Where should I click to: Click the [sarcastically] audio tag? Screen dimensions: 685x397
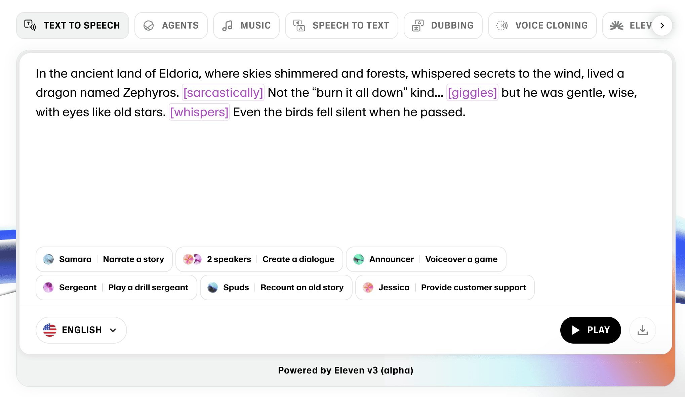(223, 93)
